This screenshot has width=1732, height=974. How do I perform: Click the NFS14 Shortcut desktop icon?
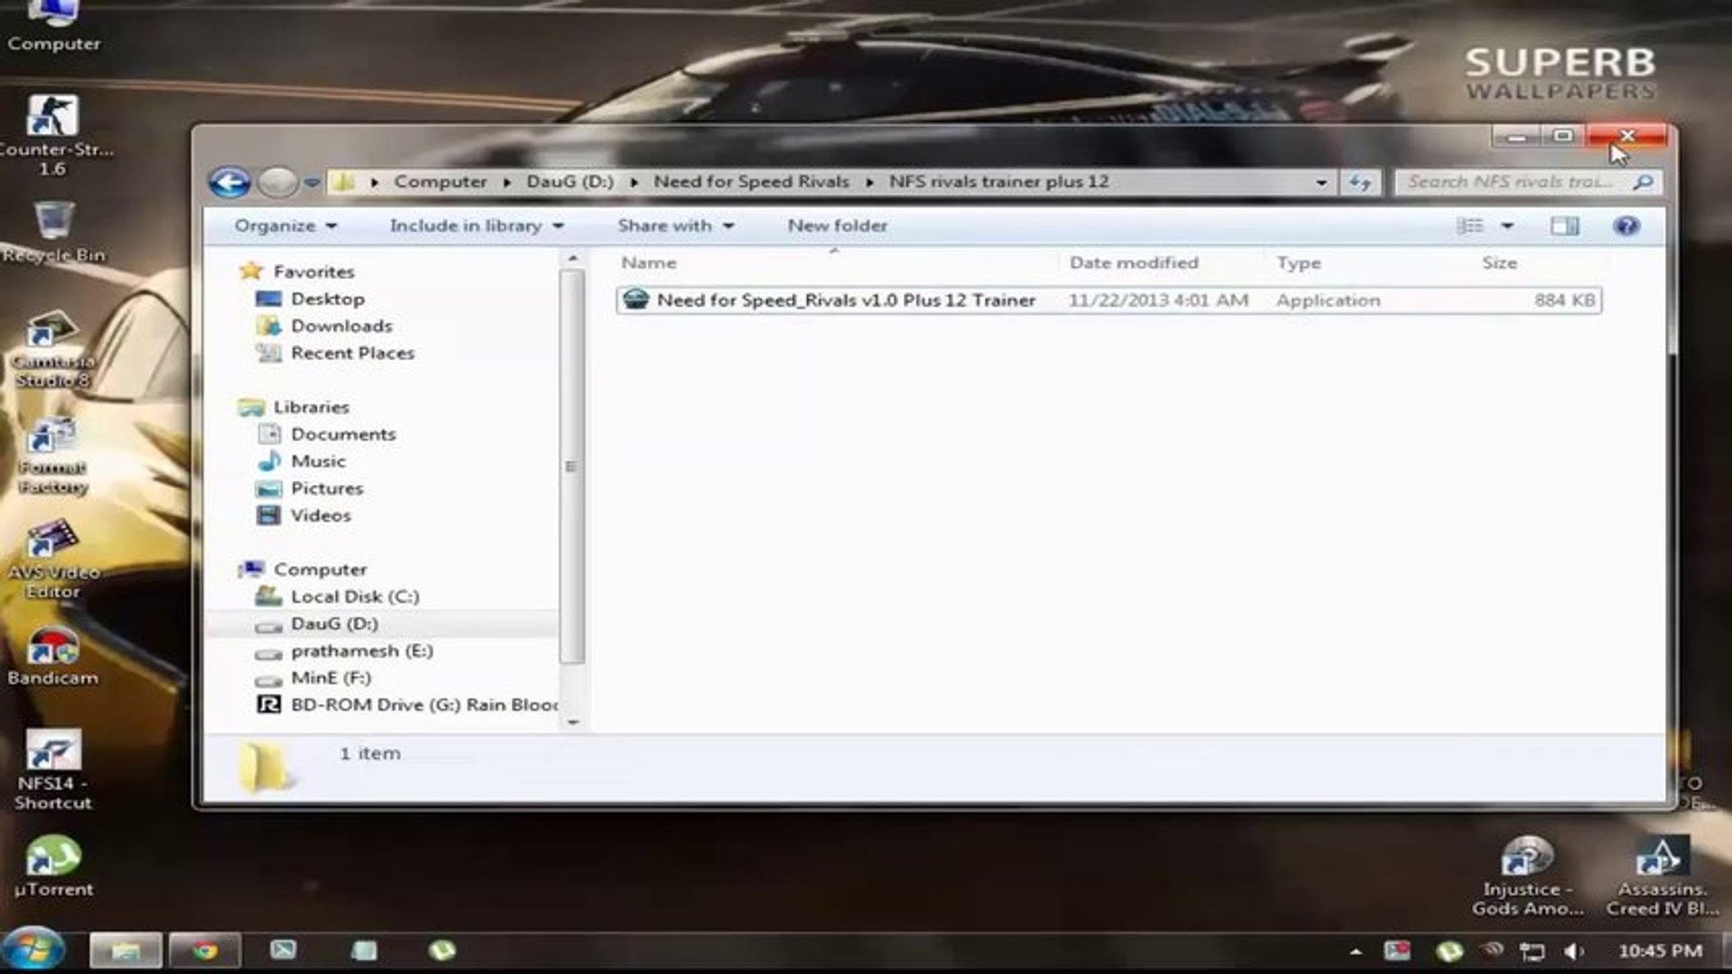[52, 769]
